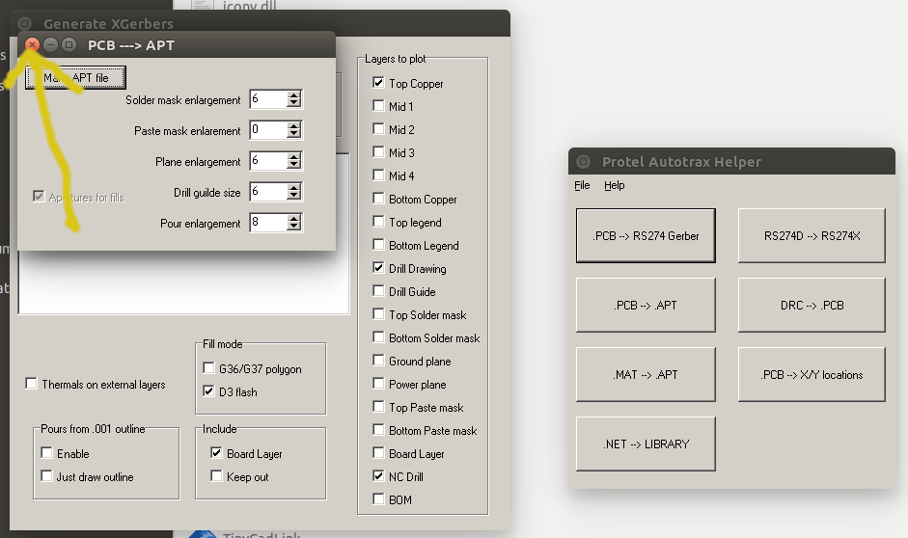
Task: Enable Drill Guide layer
Action: (x=378, y=291)
